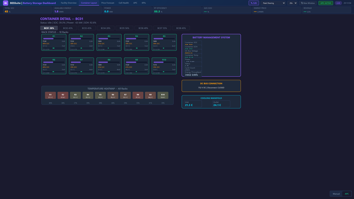This screenshot has height=199, width=354.
Task: Select container BC04 28%
Action: (x=105, y=28)
